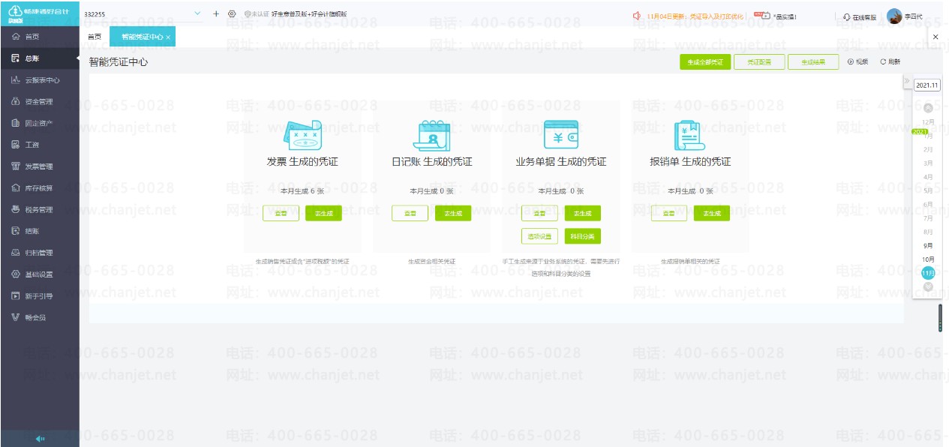949x447 pixels.
Task: Click the vertical scrollbar handle on the right
Action: pos(940,318)
